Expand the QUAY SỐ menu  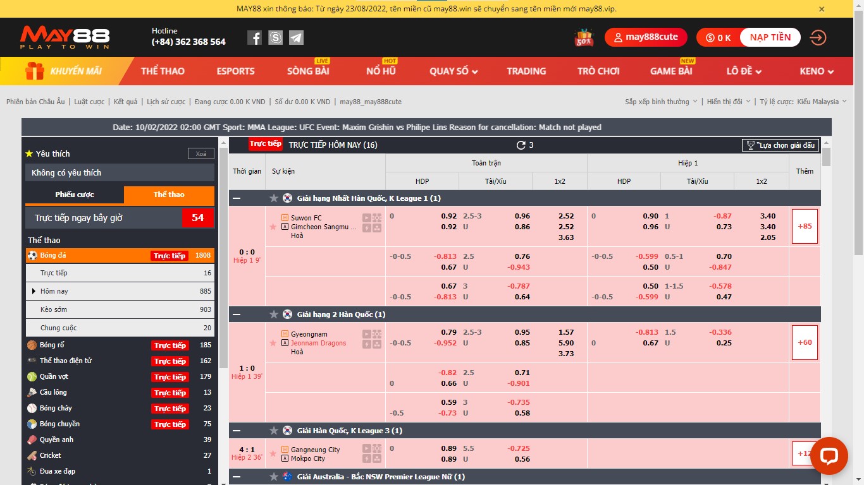(454, 71)
